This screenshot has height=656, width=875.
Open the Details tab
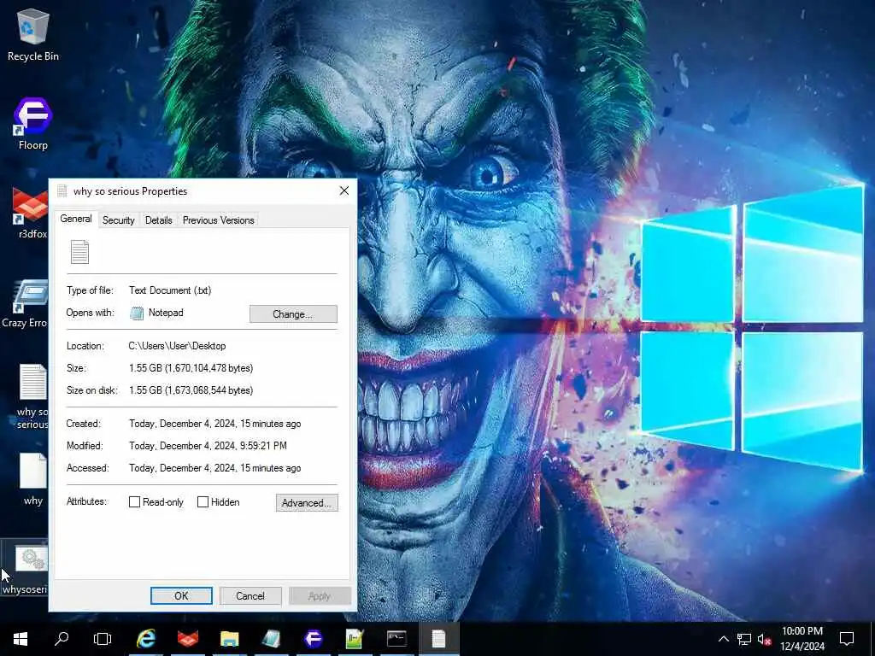click(x=158, y=220)
